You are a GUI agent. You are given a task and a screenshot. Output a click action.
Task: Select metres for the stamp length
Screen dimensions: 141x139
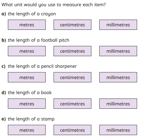[x=27, y=130]
